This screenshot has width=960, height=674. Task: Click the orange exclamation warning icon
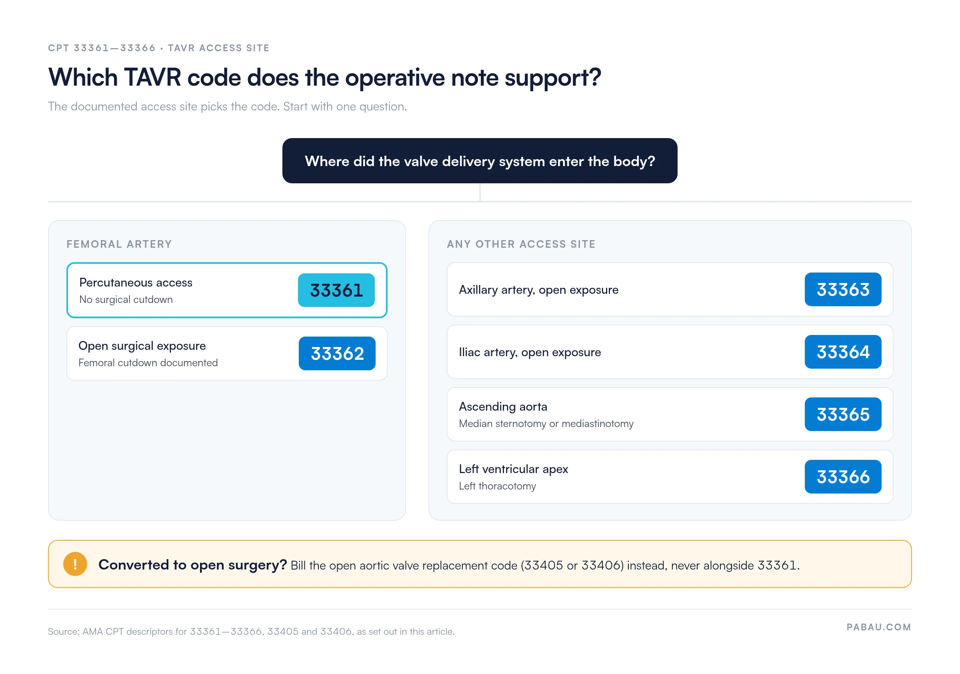point(75,564)
